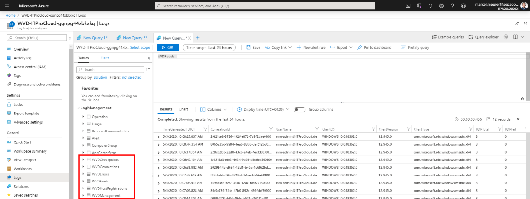This screenshot has height=199, width=530.
Task: Select the Filter tab
Action: pyautogui.click(x=105, y=58)
